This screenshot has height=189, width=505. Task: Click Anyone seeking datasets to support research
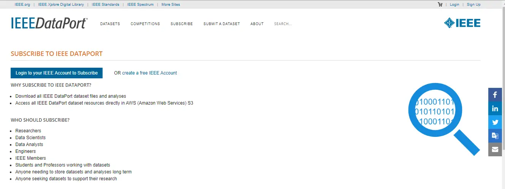coord(66,179)
